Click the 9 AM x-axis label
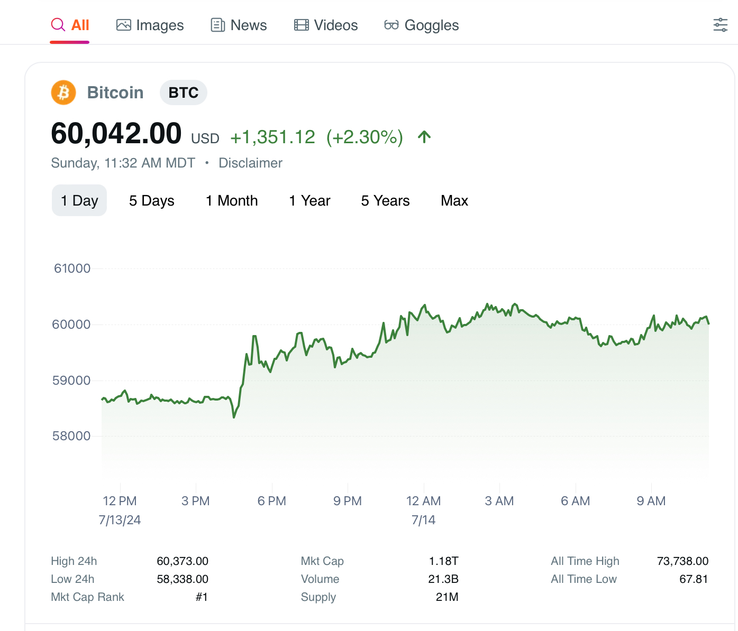The width and height of the screenshot is (738, 631). (x=651, y=500)
